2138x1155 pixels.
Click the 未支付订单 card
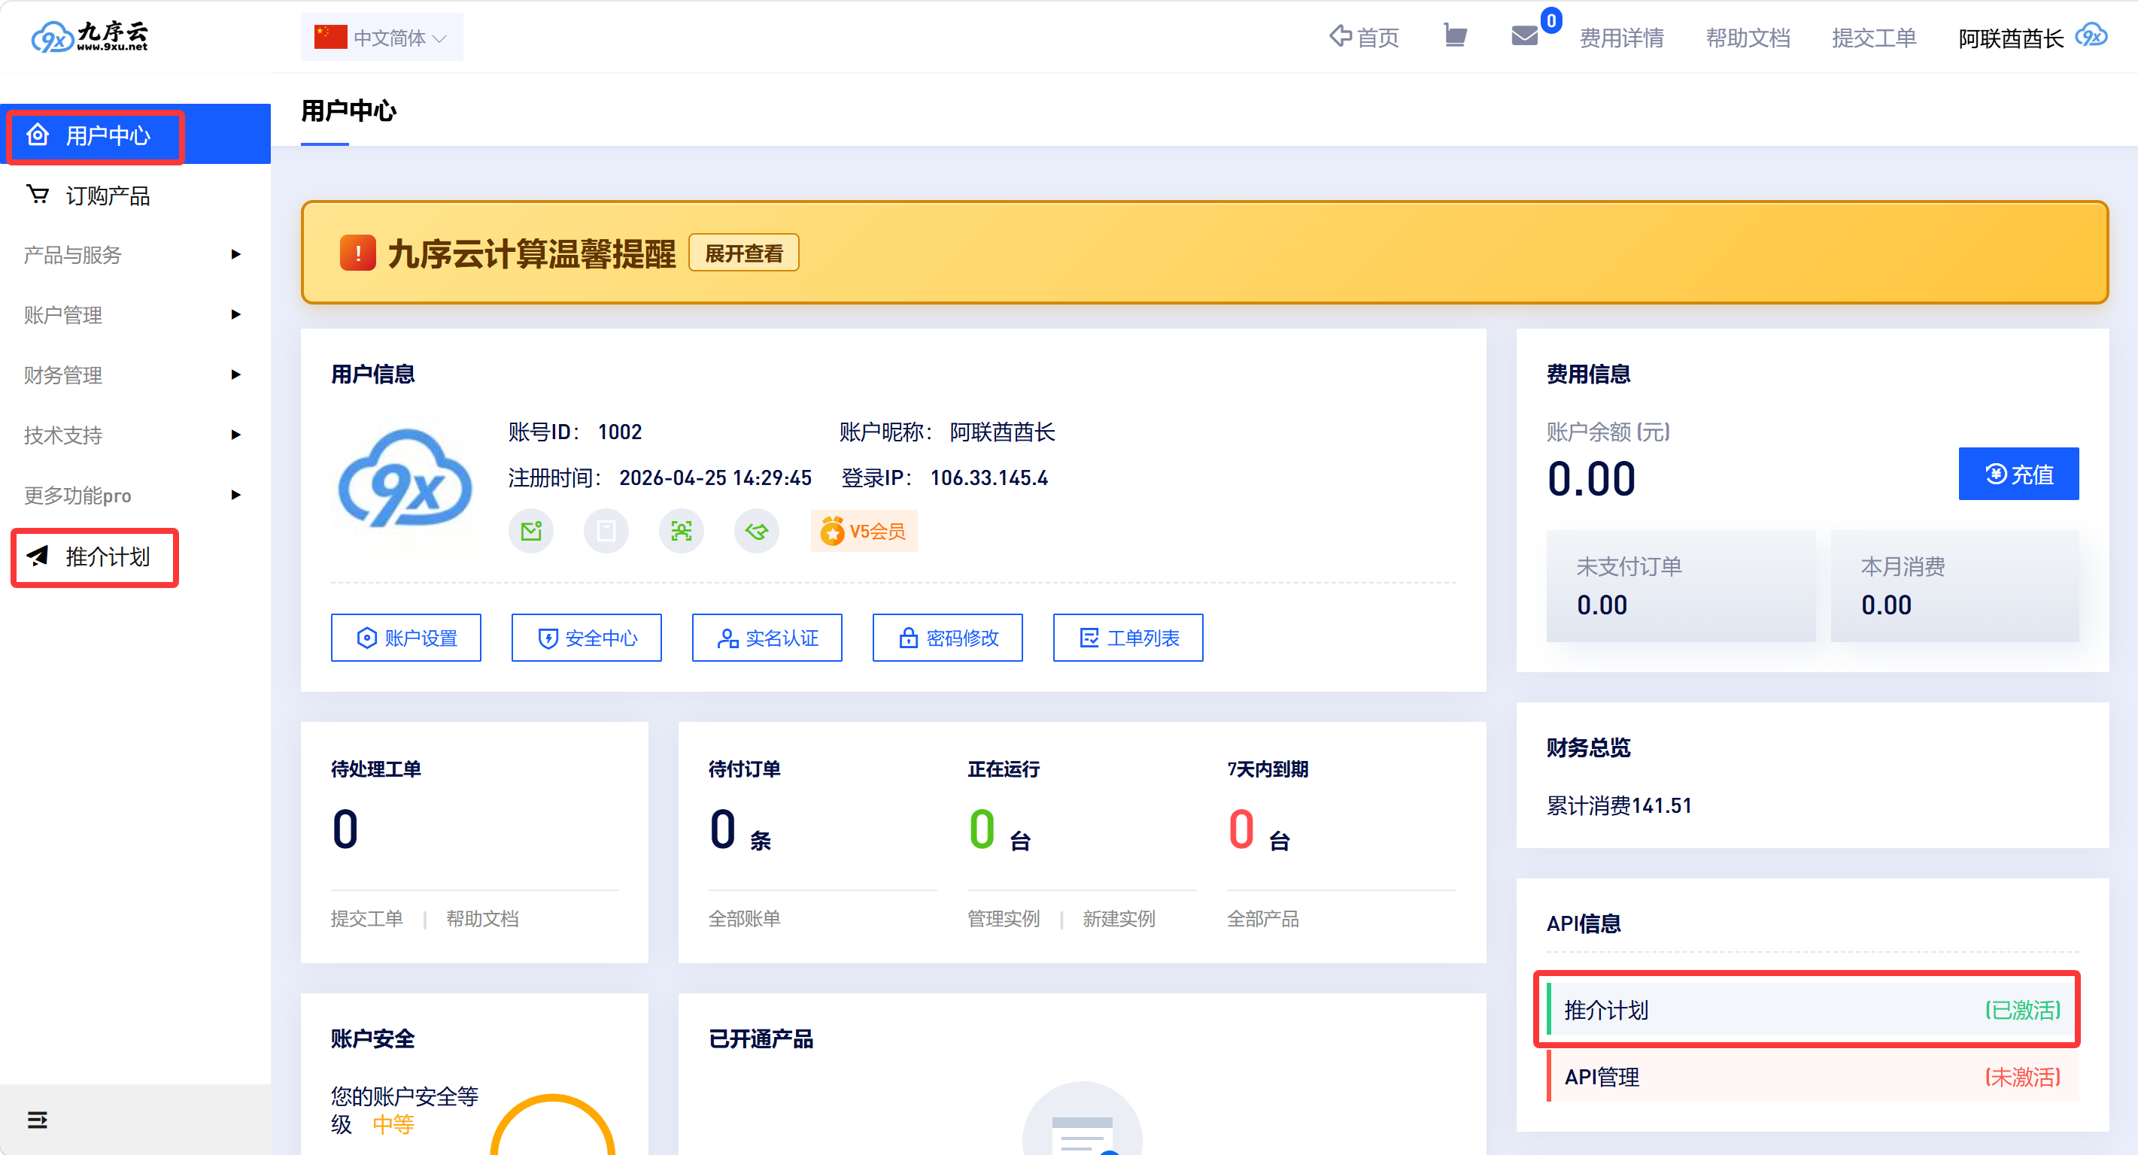tap(1681, 586)
